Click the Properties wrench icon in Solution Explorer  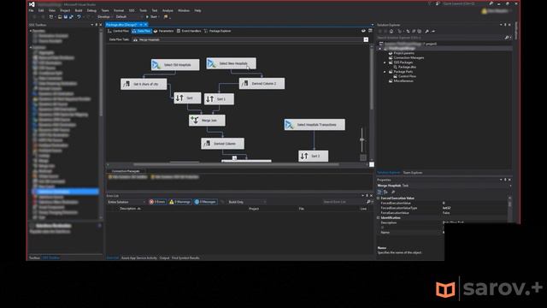426,31
